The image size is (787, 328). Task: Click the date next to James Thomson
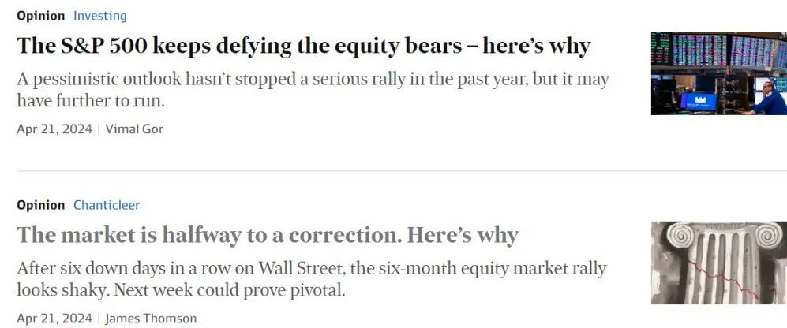[54, 319]
